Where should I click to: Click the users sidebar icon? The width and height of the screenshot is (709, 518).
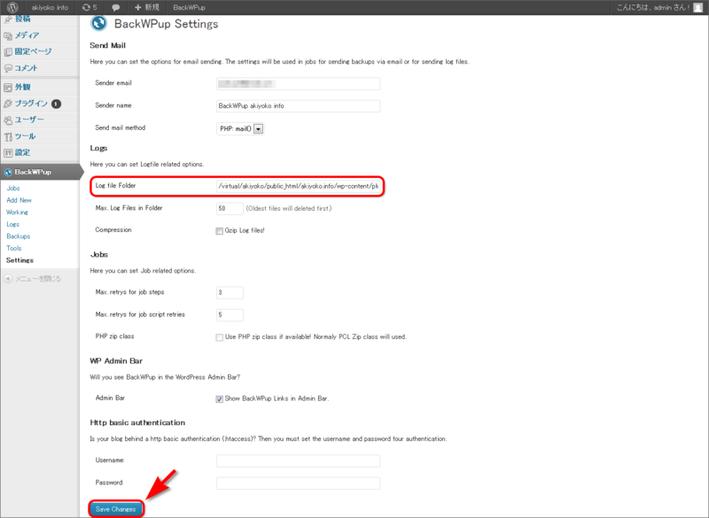coord(8,120)
